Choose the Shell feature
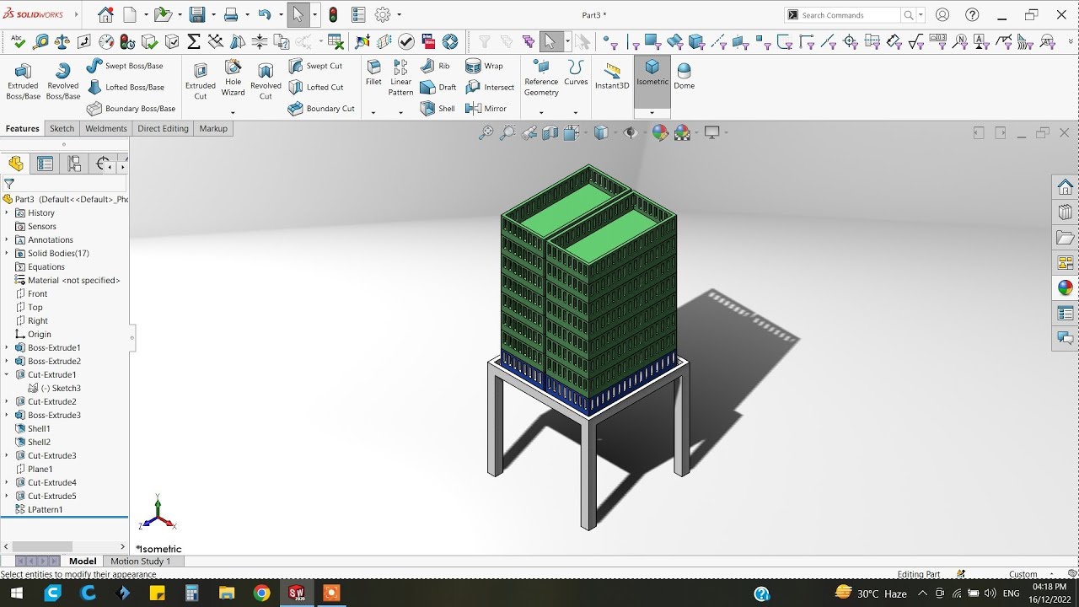 (438, 109)
